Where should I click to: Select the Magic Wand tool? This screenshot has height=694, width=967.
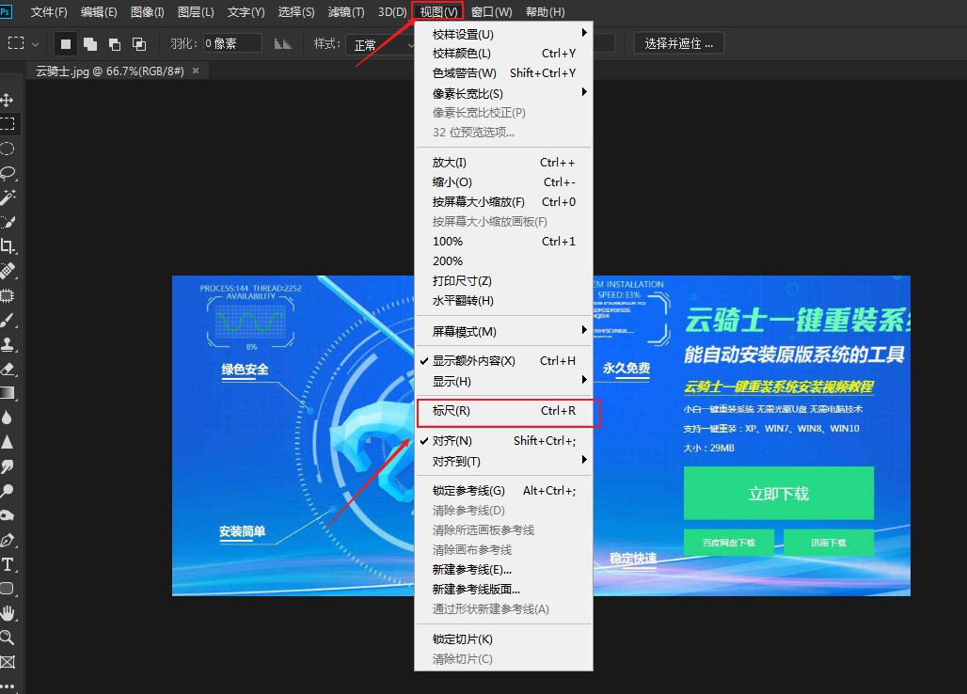click(x=8, y=197)
